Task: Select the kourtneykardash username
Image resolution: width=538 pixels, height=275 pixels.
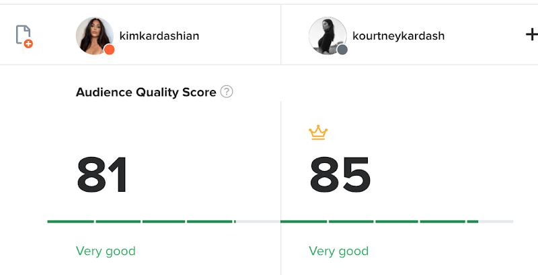Action: coord(398,36)
